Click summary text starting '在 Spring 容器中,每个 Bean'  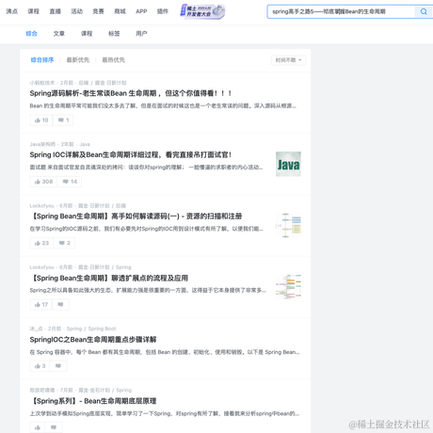165,352
